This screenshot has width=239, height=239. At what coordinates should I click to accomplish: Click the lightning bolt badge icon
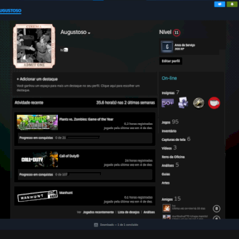[198, 103]
